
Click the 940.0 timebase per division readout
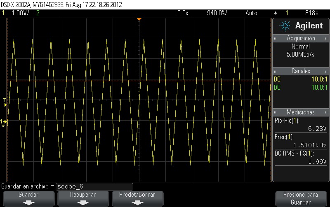tap(217, 13)
